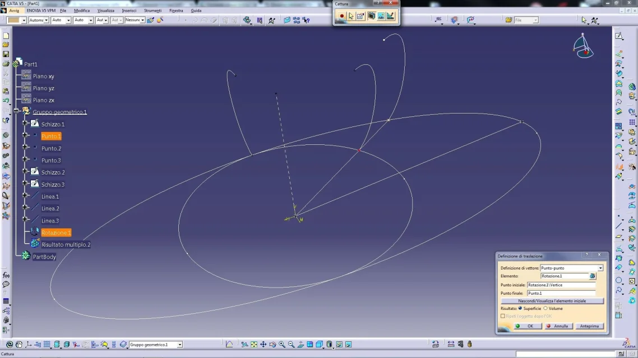The height and width of the screenshot is (358, 638).
Task: Tick the Ripeti l'oggetto dopo l'OK checkbox
Action: click(x=503, y=316)
